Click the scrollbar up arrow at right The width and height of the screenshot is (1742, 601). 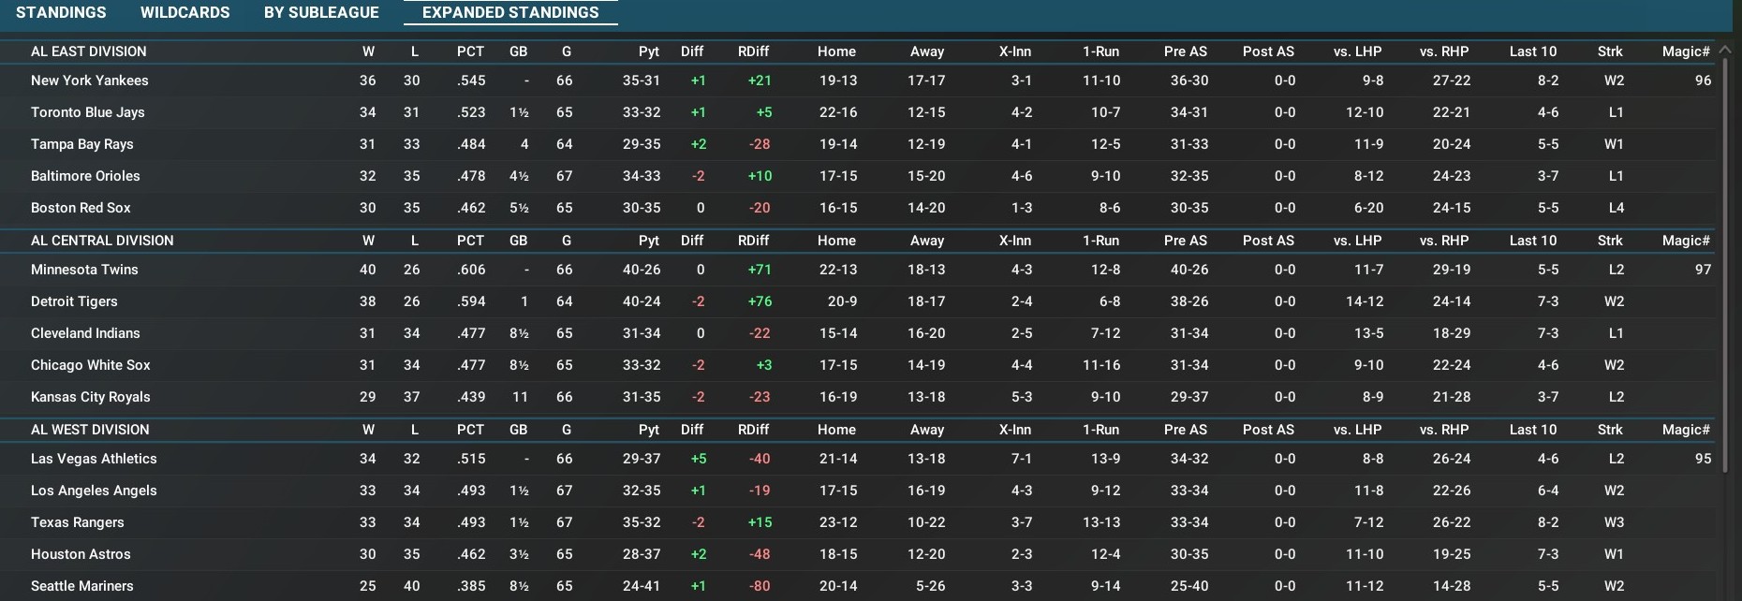tap(1726, 50)
